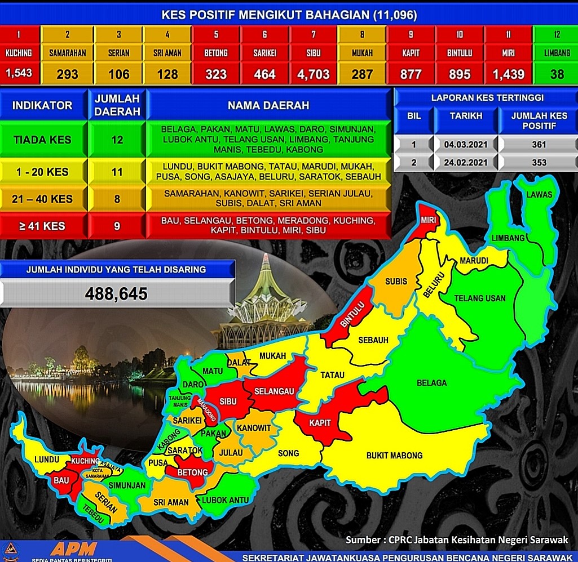Select the red ≥ 41 KES indicator
This screenshot has height=562, width=578.
tap(42, 226)
